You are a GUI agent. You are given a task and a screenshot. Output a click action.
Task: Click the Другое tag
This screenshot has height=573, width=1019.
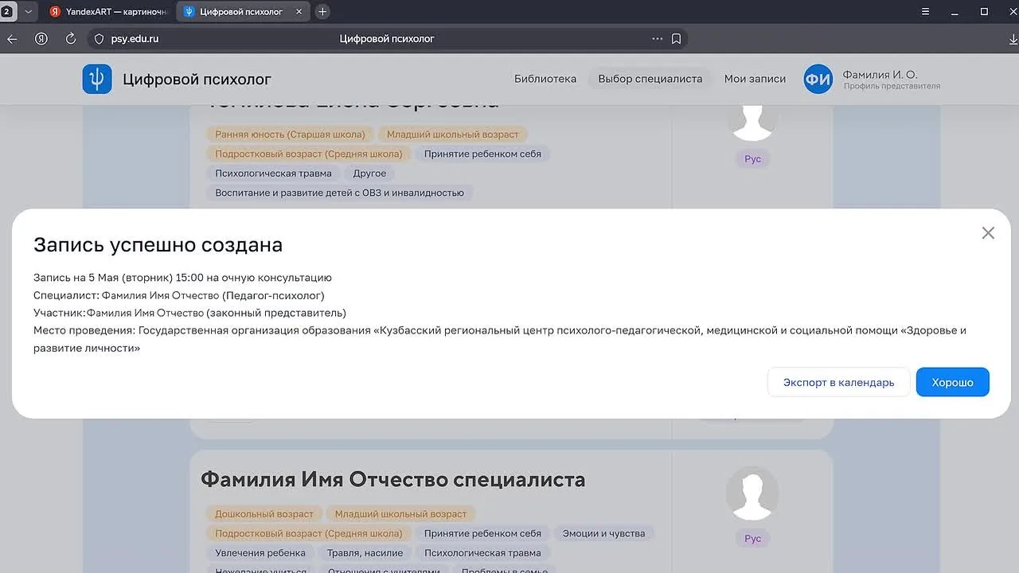pos(369,173)
